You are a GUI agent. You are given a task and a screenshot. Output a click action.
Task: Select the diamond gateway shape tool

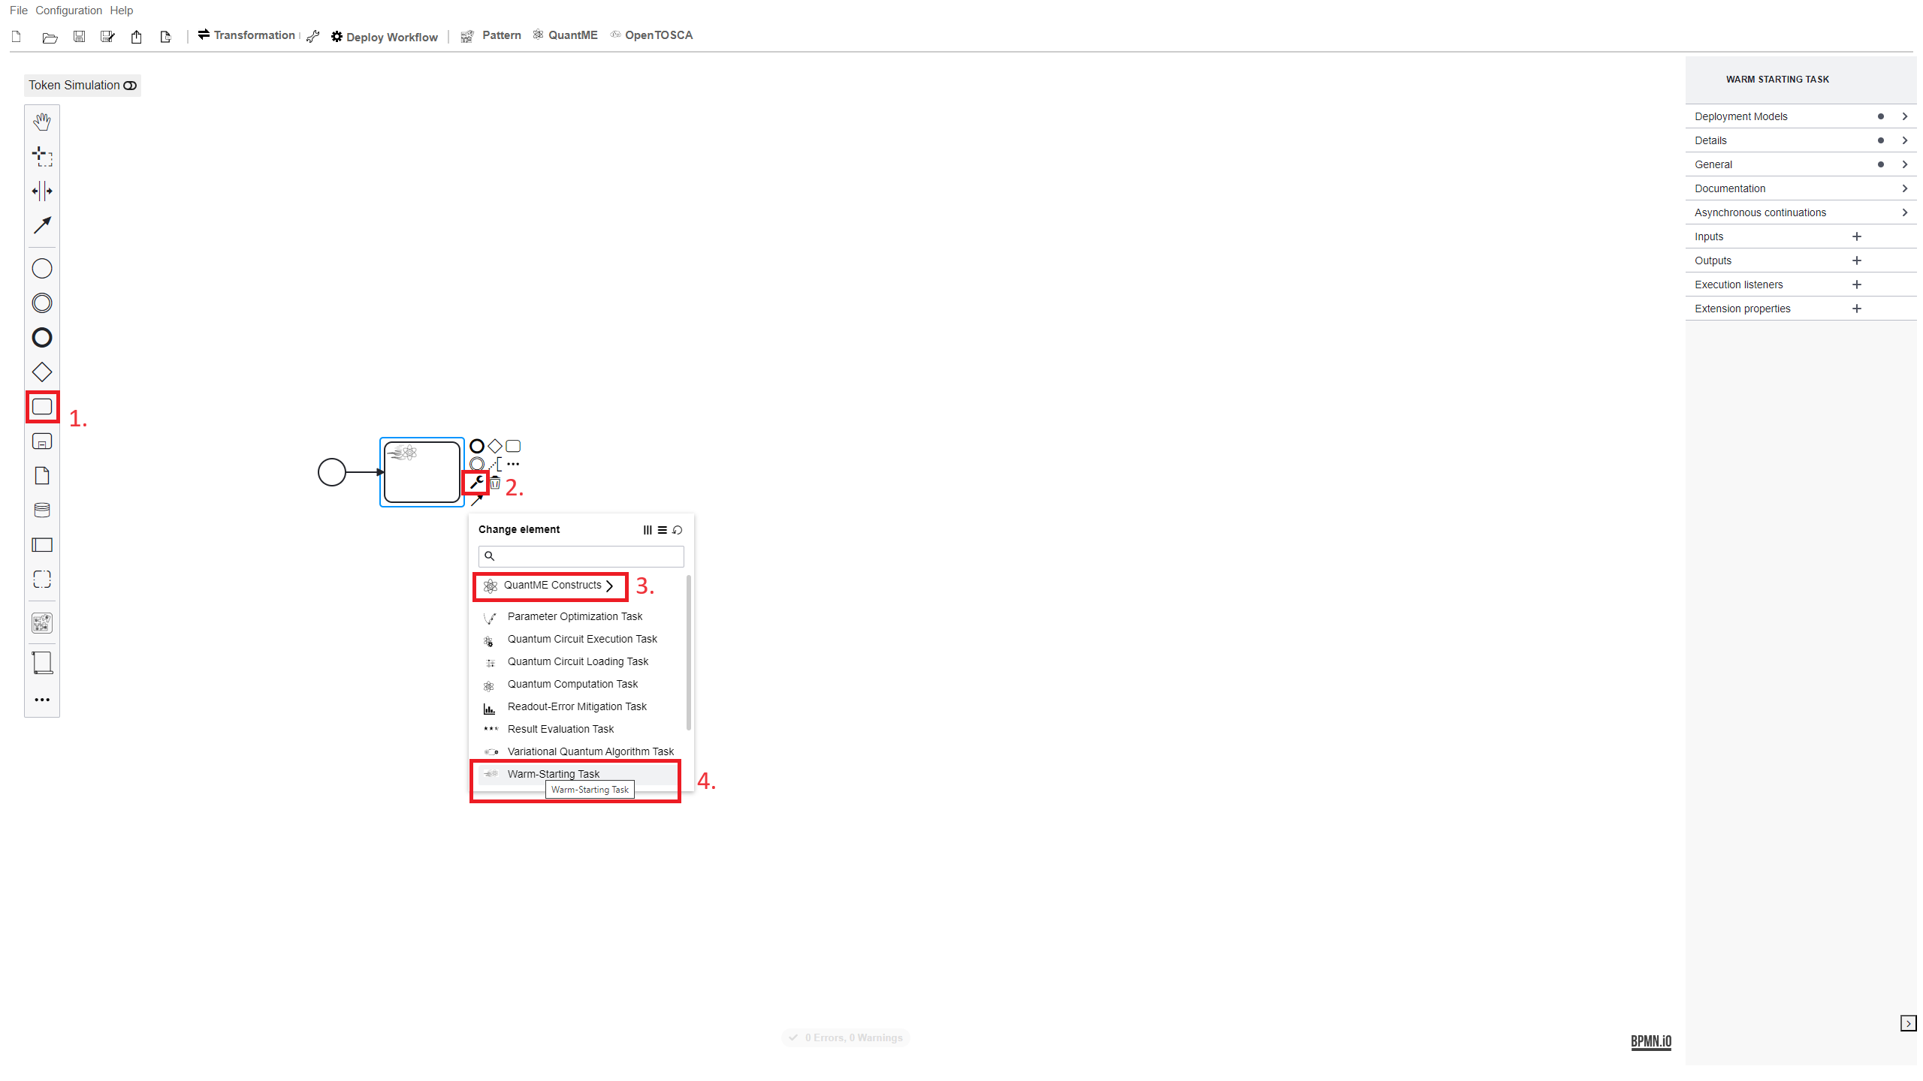(x=41, y=372)
